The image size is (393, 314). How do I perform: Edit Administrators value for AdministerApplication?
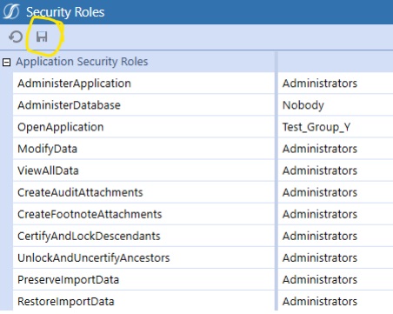pyautogui.click(x=336, y=84)
